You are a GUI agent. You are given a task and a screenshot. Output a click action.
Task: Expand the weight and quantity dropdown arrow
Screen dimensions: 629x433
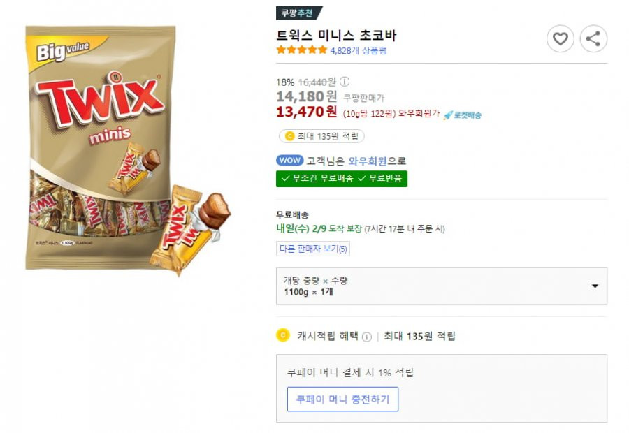(595, 286)
